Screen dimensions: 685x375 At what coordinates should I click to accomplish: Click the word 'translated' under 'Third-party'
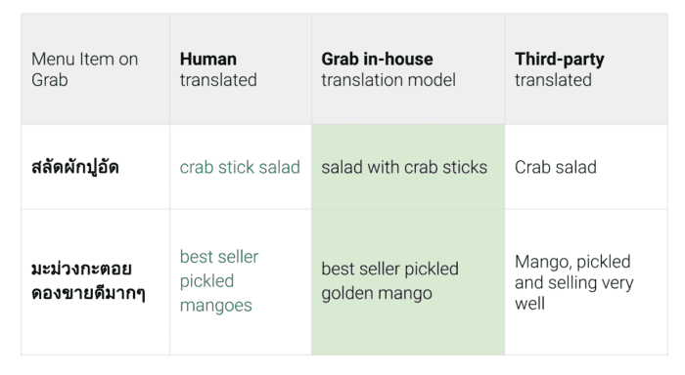coord(553,80)
